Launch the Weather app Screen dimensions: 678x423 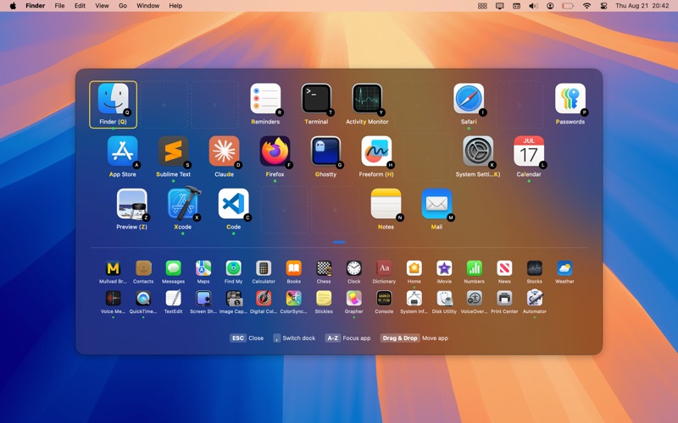click(564, 268)
